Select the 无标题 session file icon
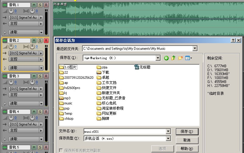 click(137, 67)
